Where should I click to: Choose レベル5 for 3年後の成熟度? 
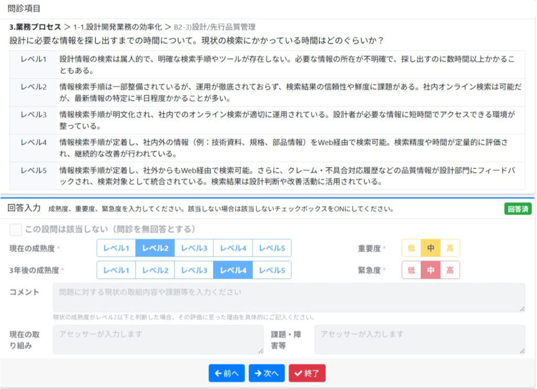[x=272, y=270]
